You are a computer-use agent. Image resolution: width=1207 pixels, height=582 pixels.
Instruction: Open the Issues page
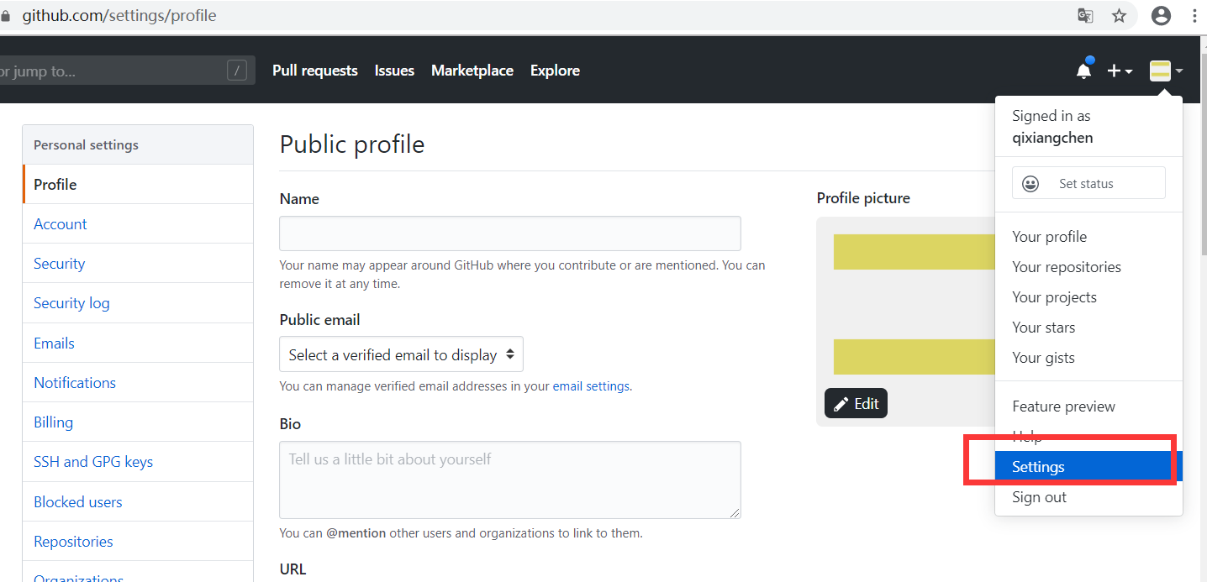point(394,71)
